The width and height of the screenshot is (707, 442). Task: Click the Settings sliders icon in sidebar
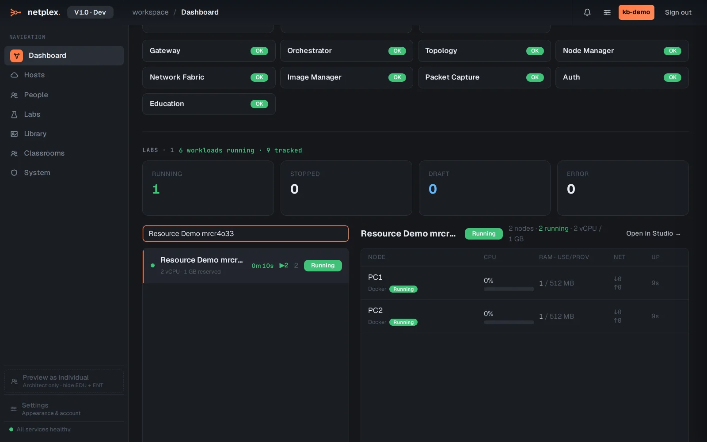[14, 409]
